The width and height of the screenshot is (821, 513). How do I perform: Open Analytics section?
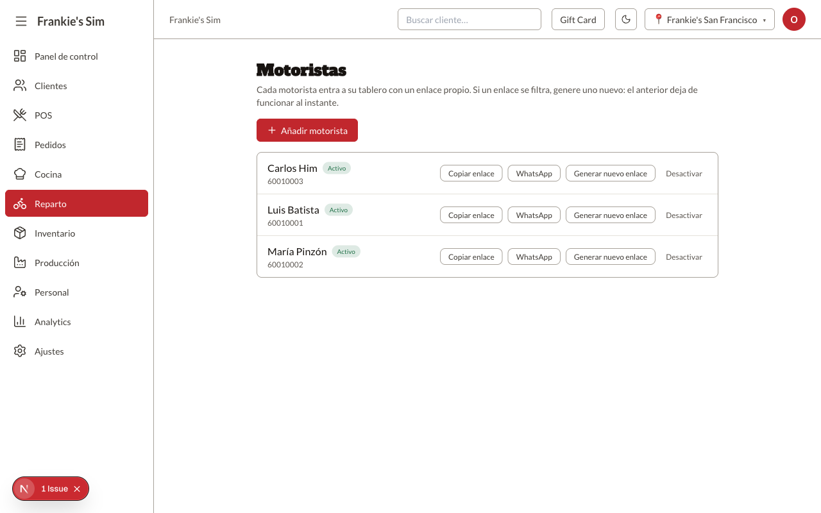(76, 321)
